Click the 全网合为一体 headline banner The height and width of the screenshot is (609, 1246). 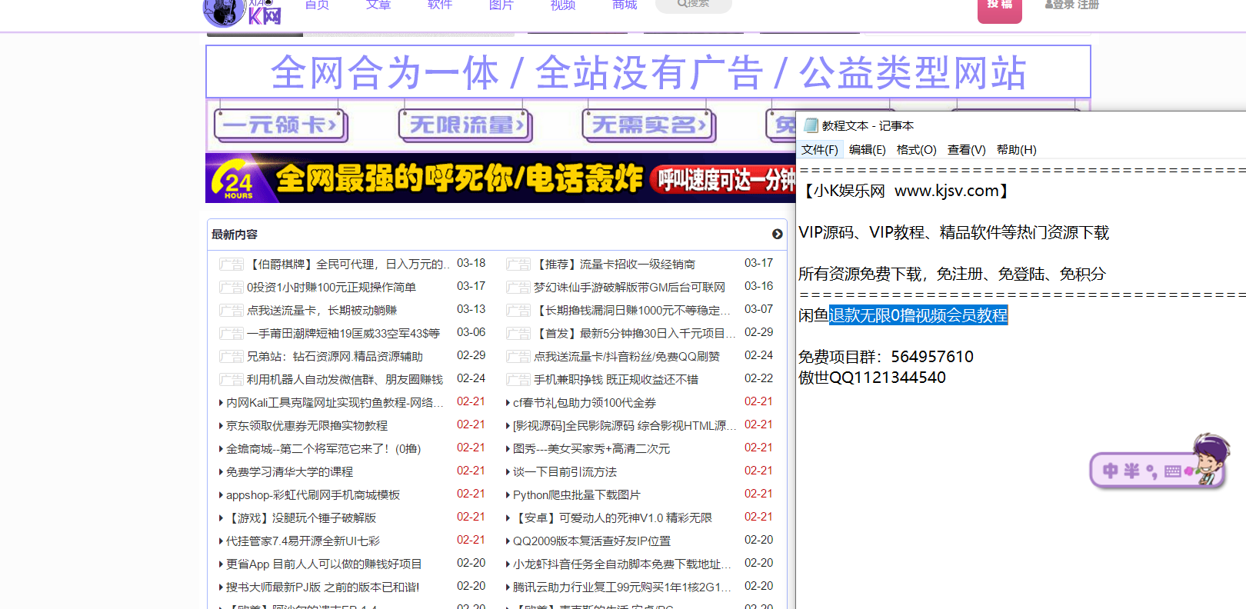pos(648,72)
